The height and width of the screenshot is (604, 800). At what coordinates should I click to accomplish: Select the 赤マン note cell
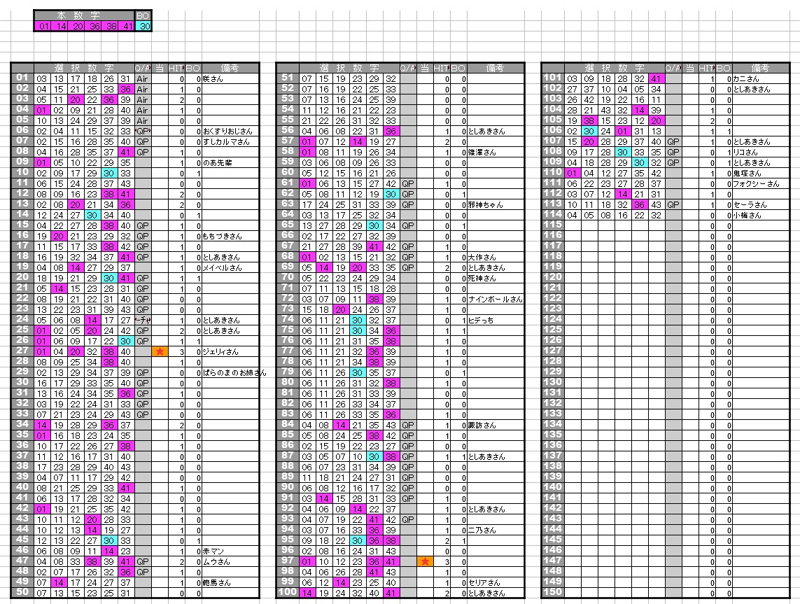230,551
